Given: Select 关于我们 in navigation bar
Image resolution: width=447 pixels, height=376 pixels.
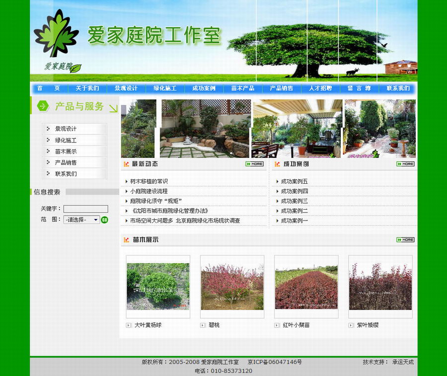Looking at the screenshot, I should click(x=87, y=88).
